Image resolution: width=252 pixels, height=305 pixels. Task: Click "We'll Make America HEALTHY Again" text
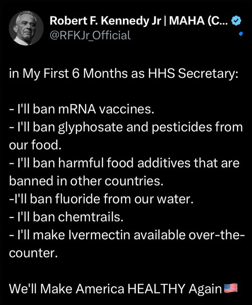point(115,289)
